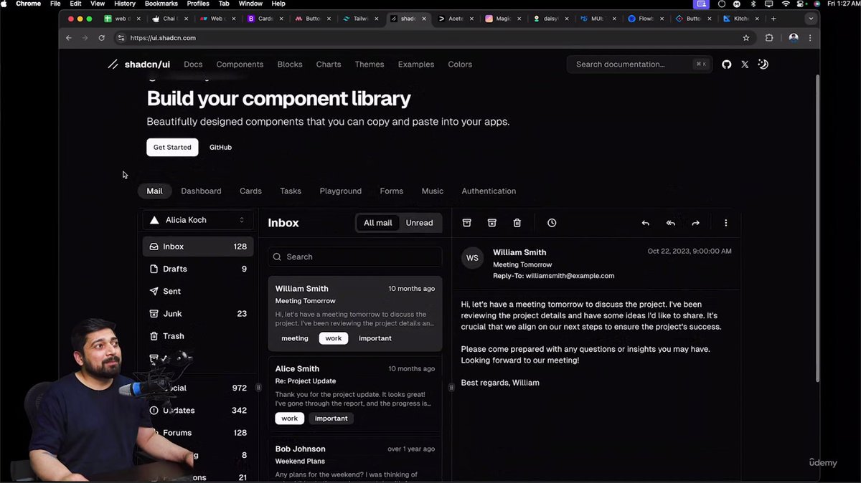
Task: Open the GitHub link under the headline
Action: 220,147
